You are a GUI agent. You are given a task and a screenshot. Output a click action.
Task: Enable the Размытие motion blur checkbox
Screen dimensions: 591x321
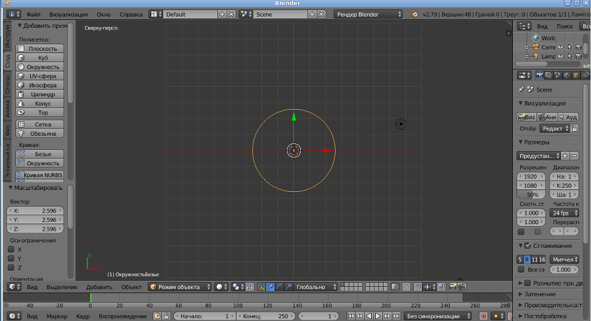(528, 283)
